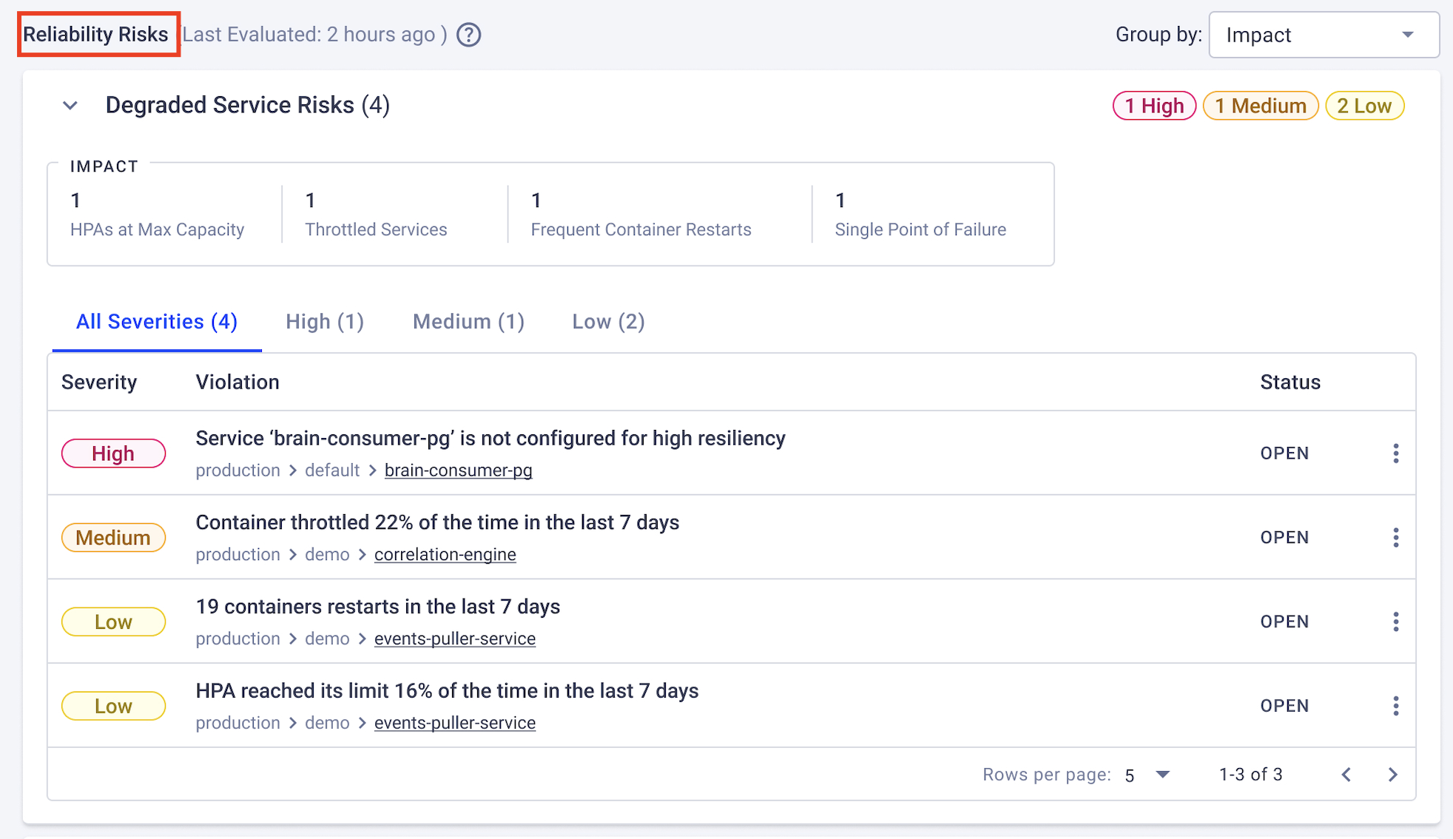This screenshot has width=1453, height=839.
Task: Open the correlation-engine service link
Action: coord(445,555)
